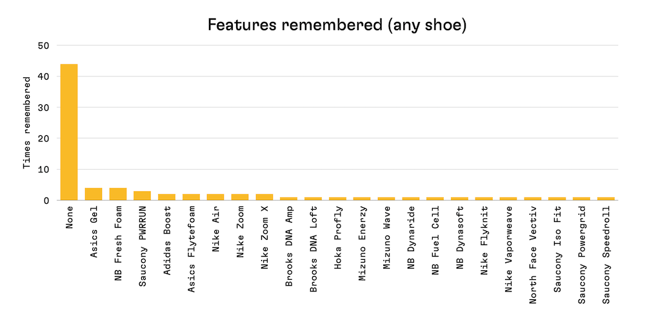The height and width of the screenshot is (321, 645).
Task: Click the 'North Face Vectiv' label
Action: [532, 246]
